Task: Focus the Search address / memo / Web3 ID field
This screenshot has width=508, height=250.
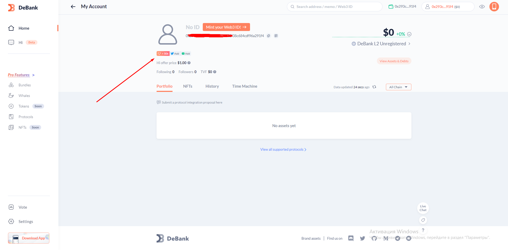Action: pyautogui.click(x=334, y=7)
